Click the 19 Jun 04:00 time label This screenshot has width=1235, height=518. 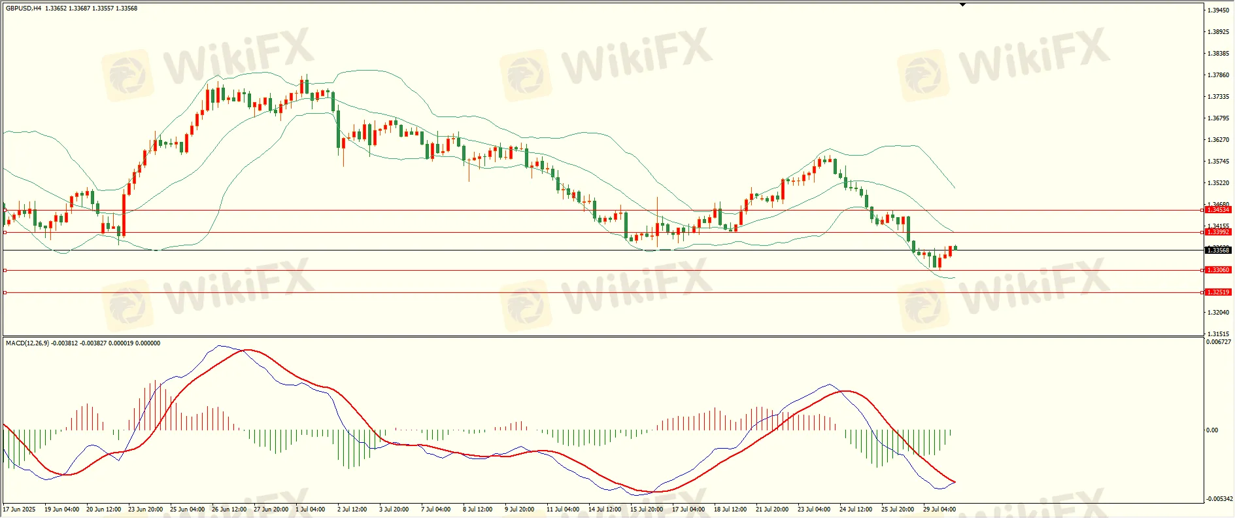point(61,509)
